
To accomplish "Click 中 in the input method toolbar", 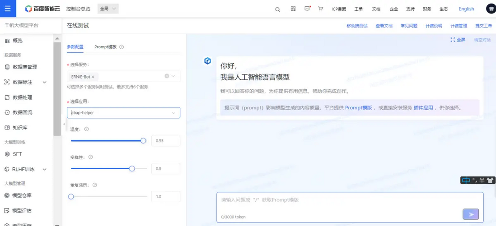I will [x=466, y=180].
